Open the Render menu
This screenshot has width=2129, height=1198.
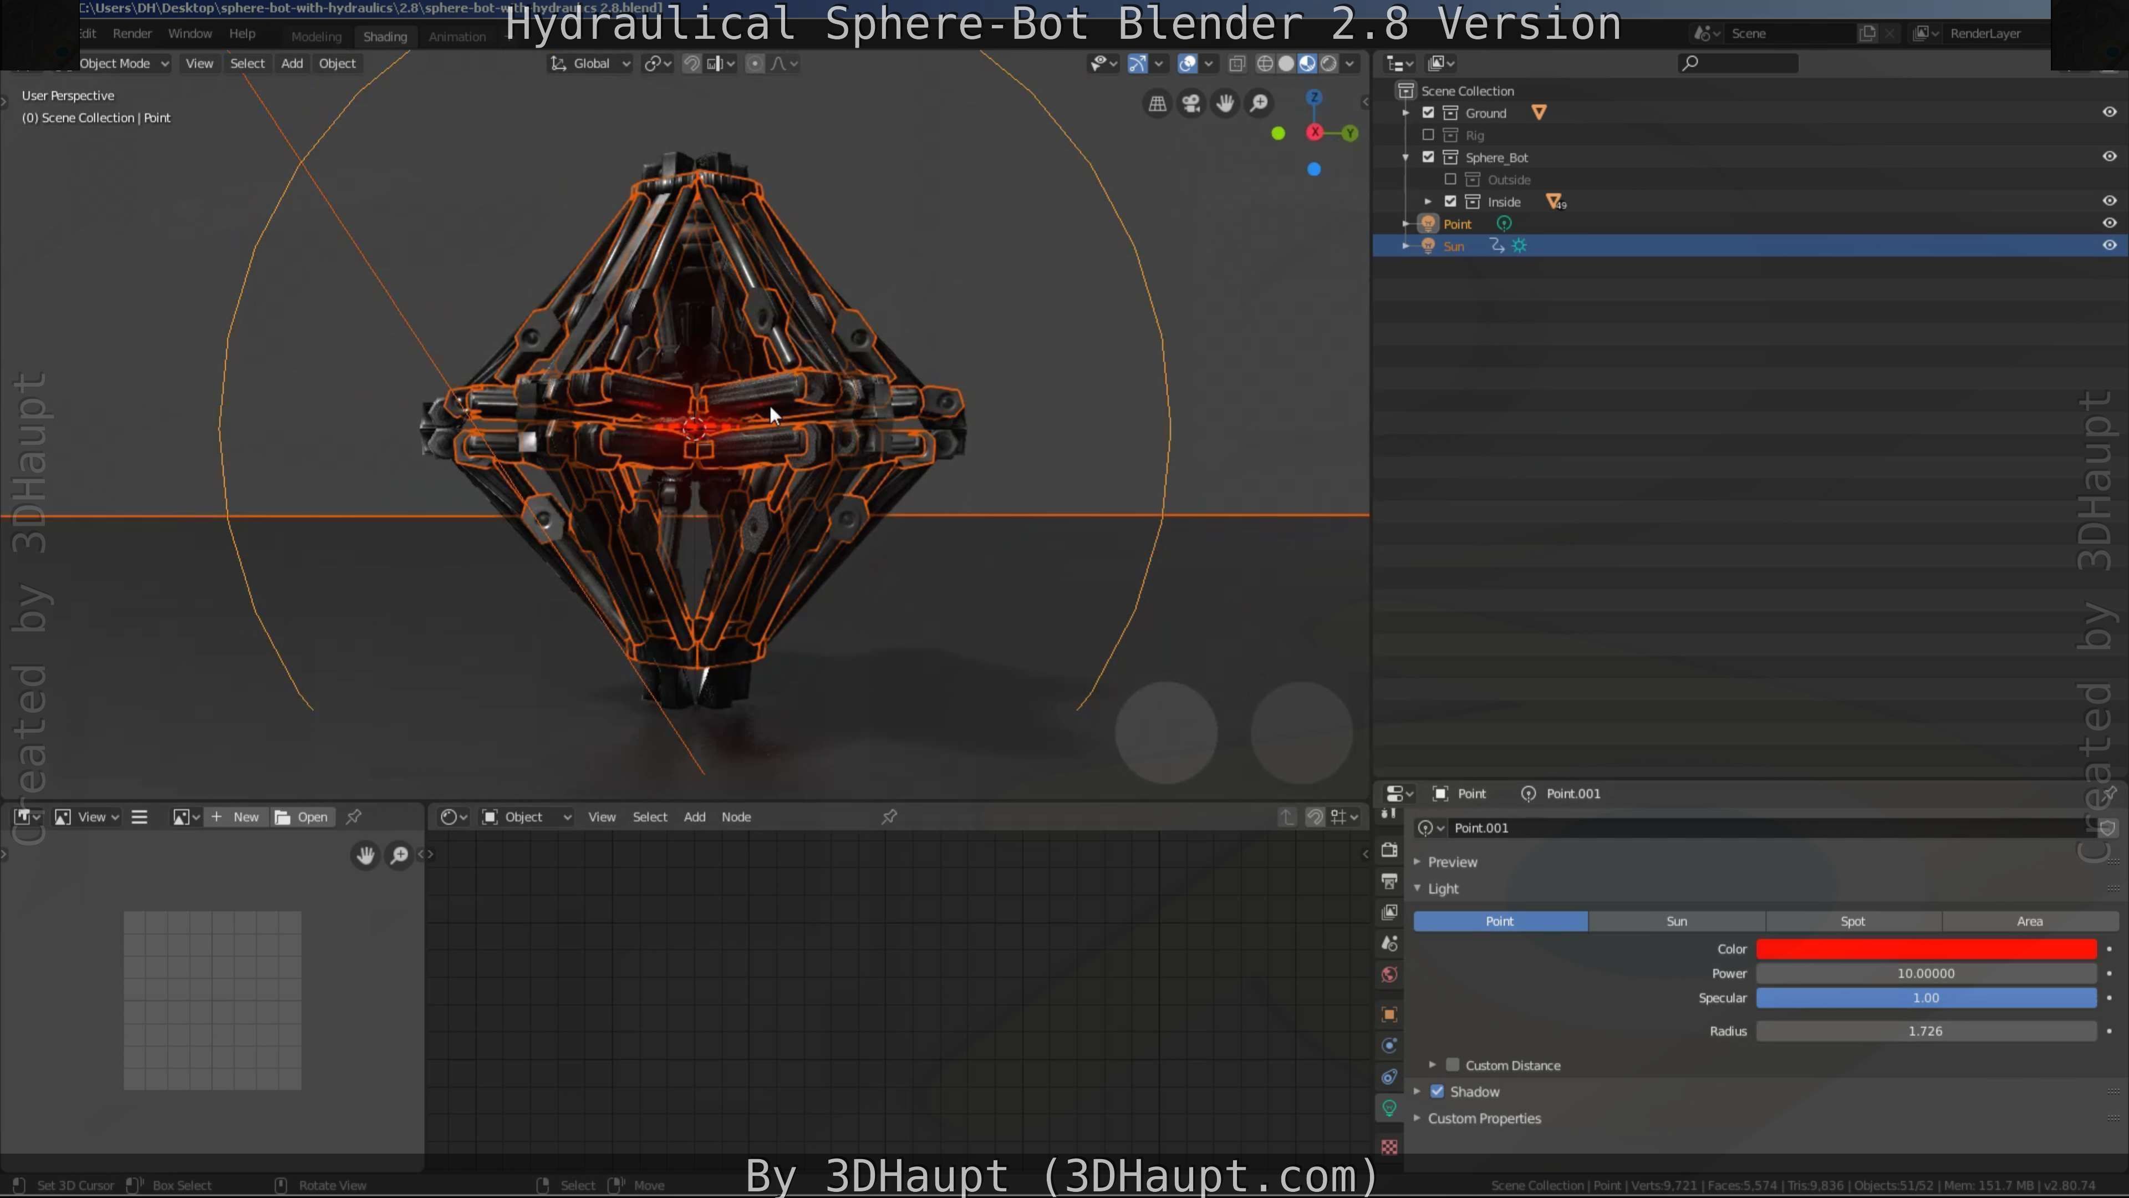coord(133,34)
